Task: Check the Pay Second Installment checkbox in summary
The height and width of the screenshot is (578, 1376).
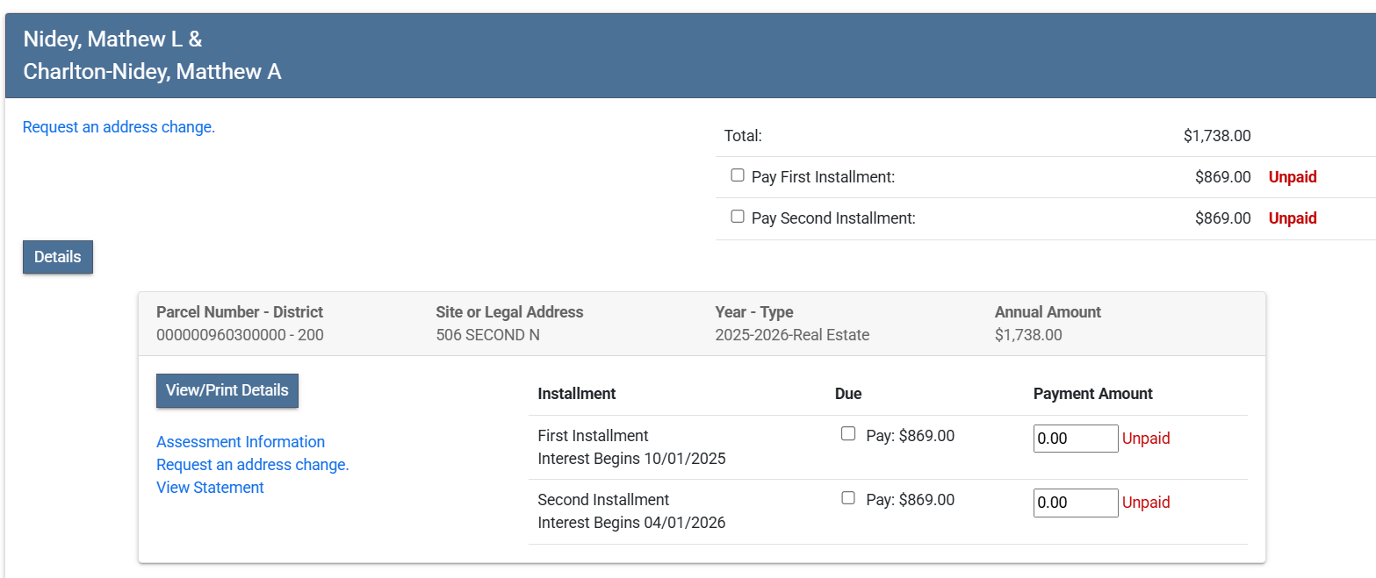Action: pyautogui.click(x=738, y=217)
